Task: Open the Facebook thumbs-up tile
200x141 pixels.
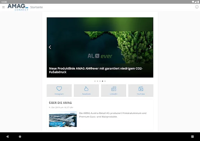Action: [x=86, y=90]
